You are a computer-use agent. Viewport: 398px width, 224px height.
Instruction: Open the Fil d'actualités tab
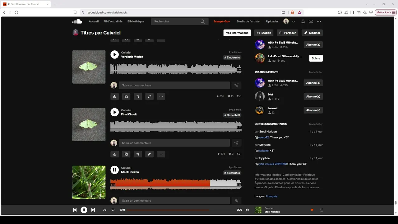click(113, 21)
